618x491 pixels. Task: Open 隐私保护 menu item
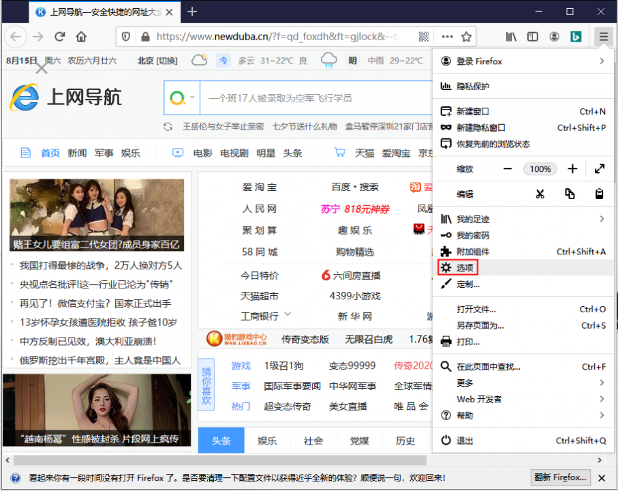pyautogui.click(x=523, y=86)
